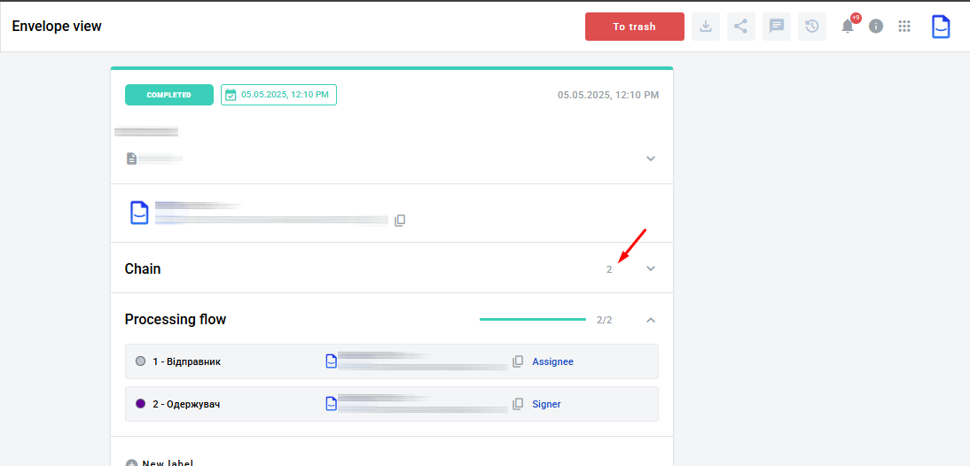Click the info circle icon
The height and width of the screenshot is (466, 970).
876,26
